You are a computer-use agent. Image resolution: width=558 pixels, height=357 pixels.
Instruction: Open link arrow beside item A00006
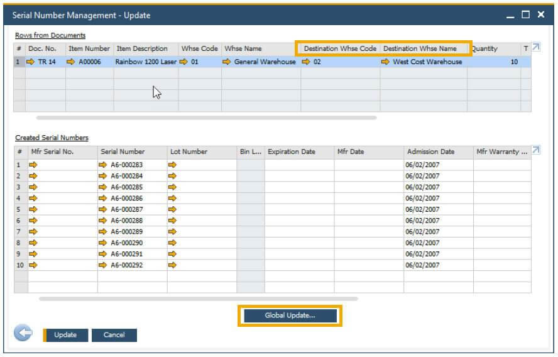(71, 62)
